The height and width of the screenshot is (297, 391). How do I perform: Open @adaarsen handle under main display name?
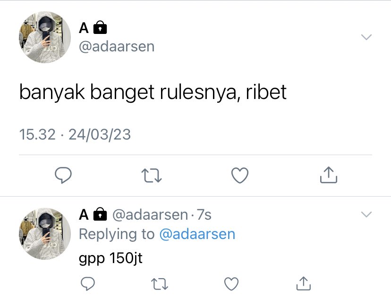click(117, 47)
